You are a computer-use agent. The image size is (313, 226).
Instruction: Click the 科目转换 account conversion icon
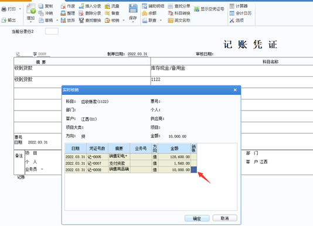point(171,13)
